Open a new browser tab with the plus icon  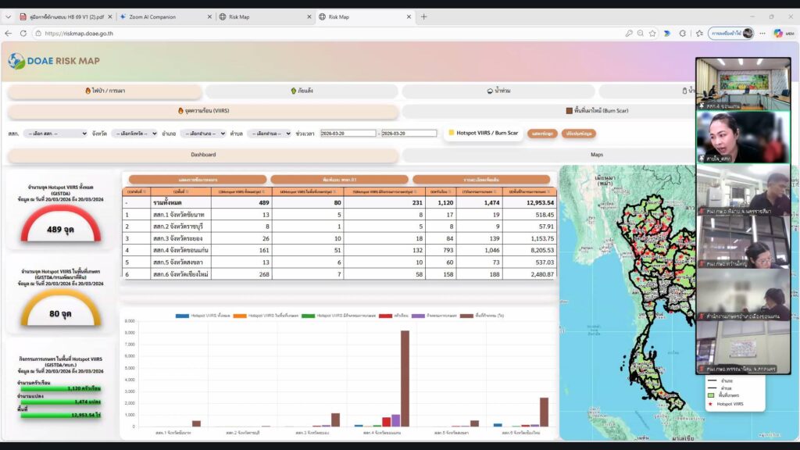pos(424,16)
